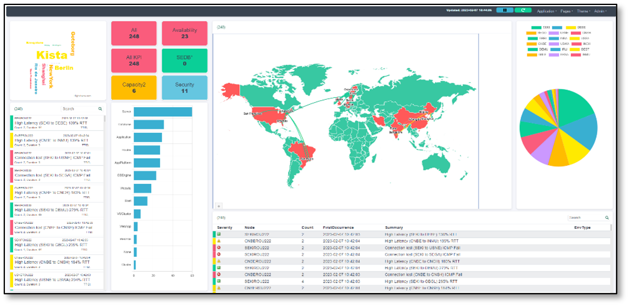
Task: Open the Pages menu
Action: 567,11
